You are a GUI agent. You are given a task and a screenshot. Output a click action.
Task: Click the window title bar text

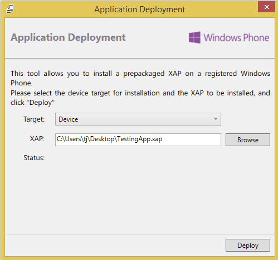pos(139,9)
